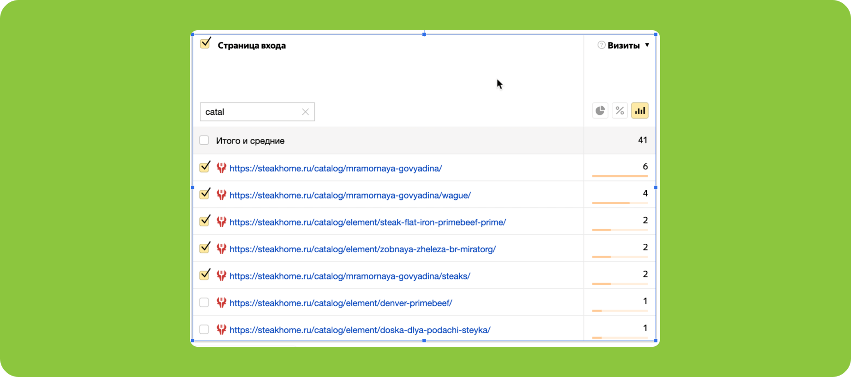
Task: Open the Визиты sort dropdown arrow
Action: (647, 45)
